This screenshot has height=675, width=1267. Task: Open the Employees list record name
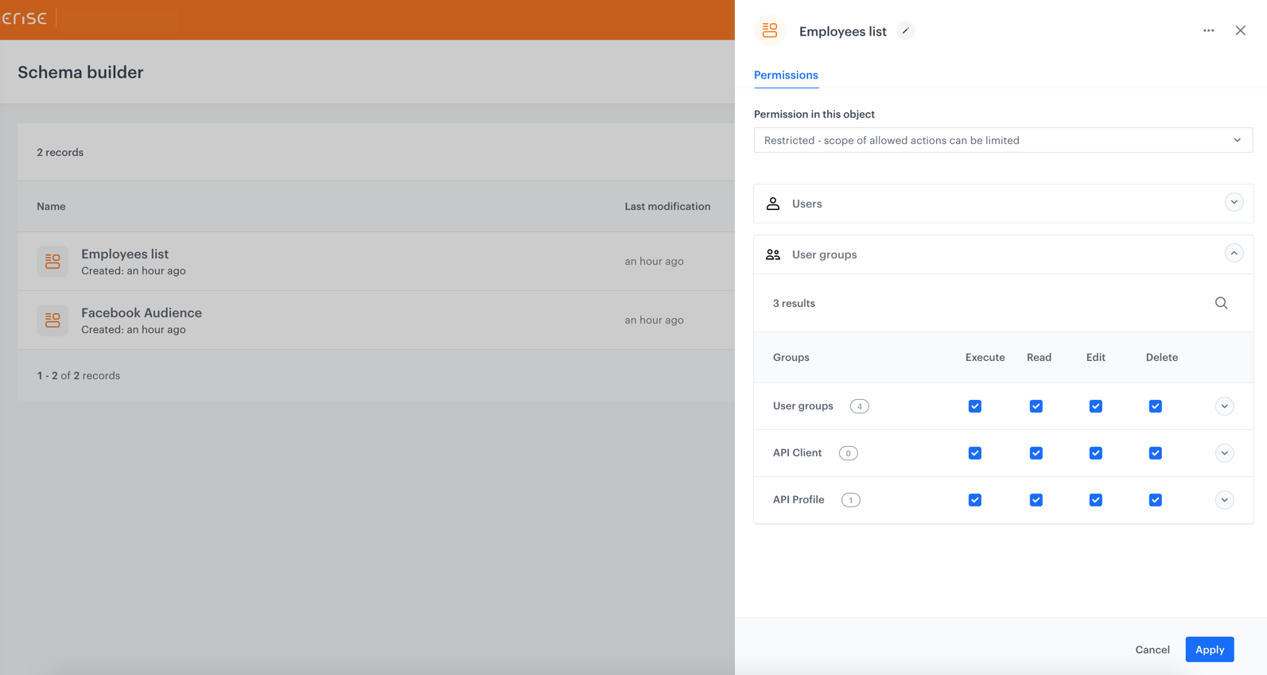point(125,254)
